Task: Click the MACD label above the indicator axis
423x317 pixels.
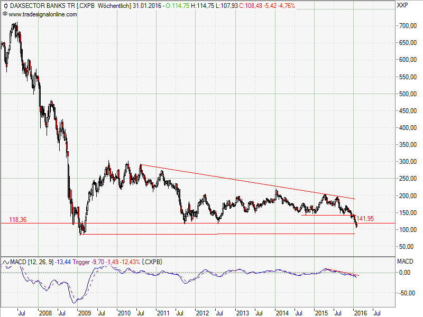Action: pyautogui.click(x=404, y=261)
